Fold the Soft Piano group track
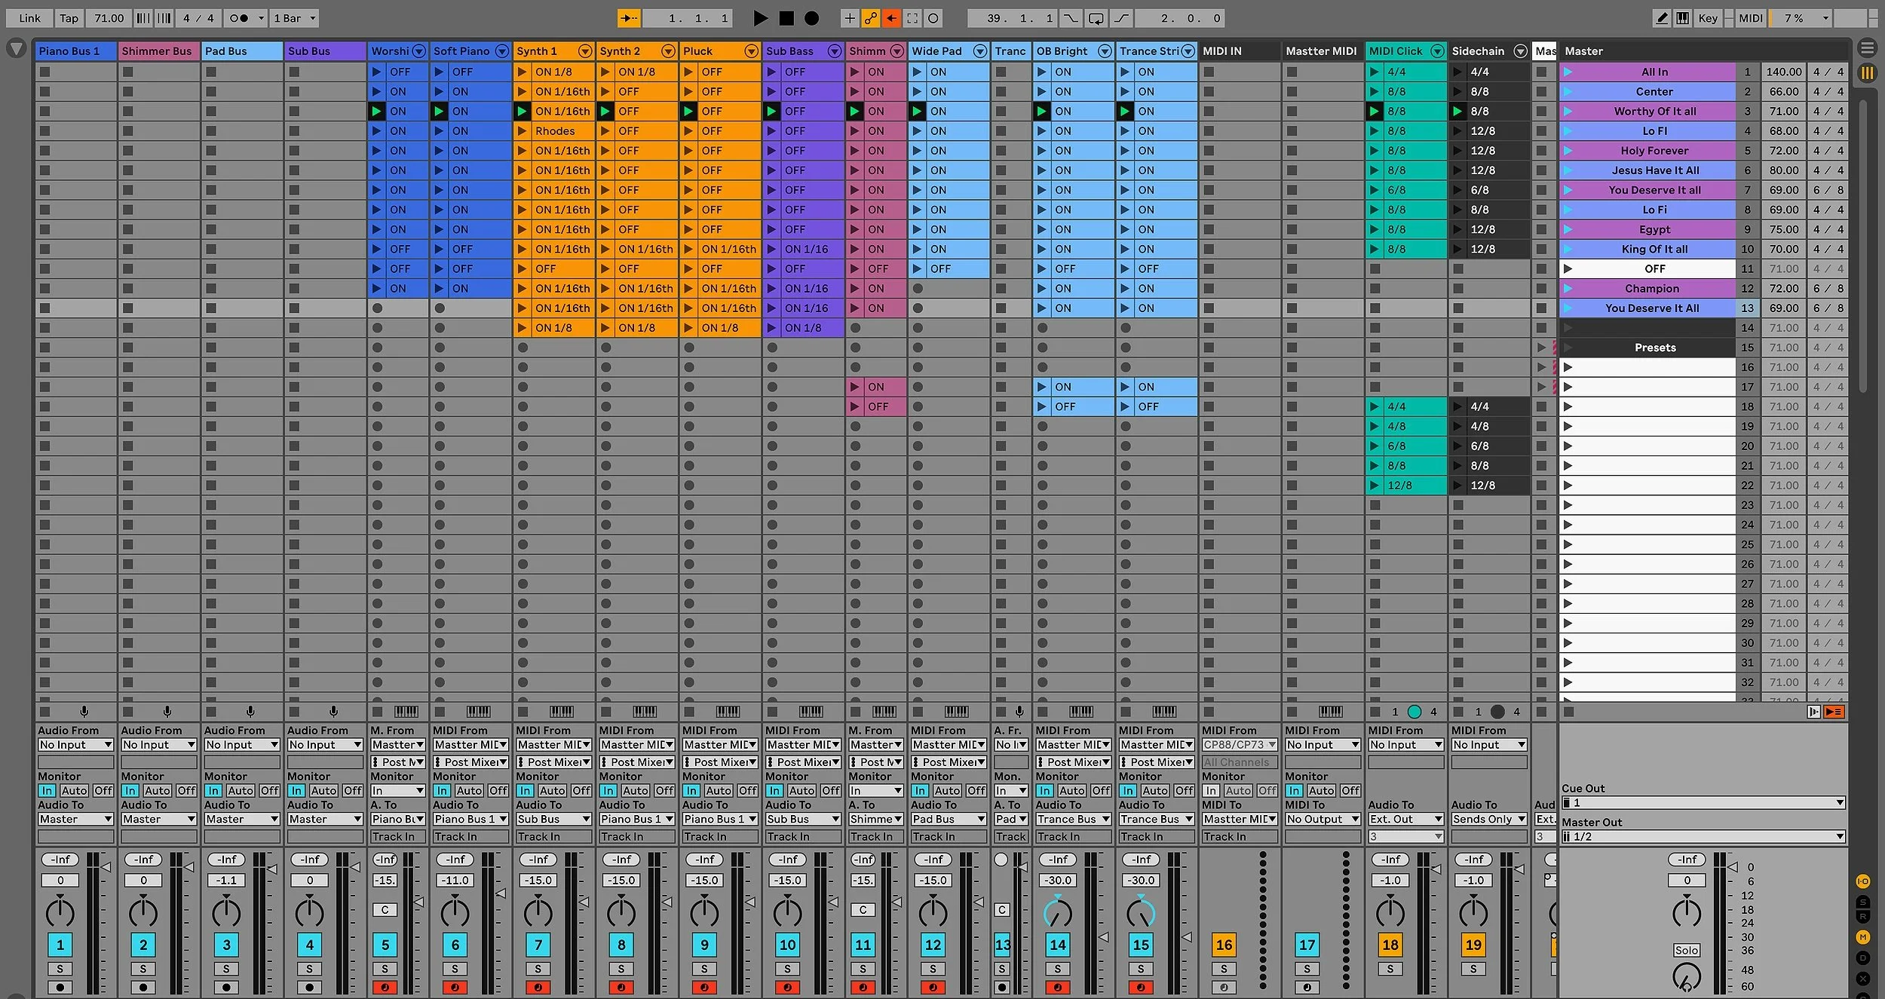Image resolution: width=1885 pixels, height=999 pixels. [x=501, y=51]
